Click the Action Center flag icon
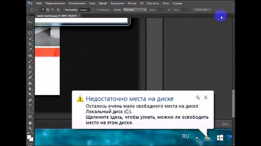Screen dimensions: 261x146 229,137
